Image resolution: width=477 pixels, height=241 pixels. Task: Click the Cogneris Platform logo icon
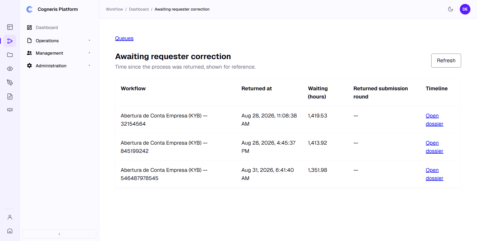coord(30,9)
